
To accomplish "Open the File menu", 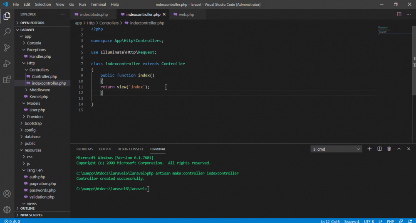I will pyautogui.click(x=16, y=4).
